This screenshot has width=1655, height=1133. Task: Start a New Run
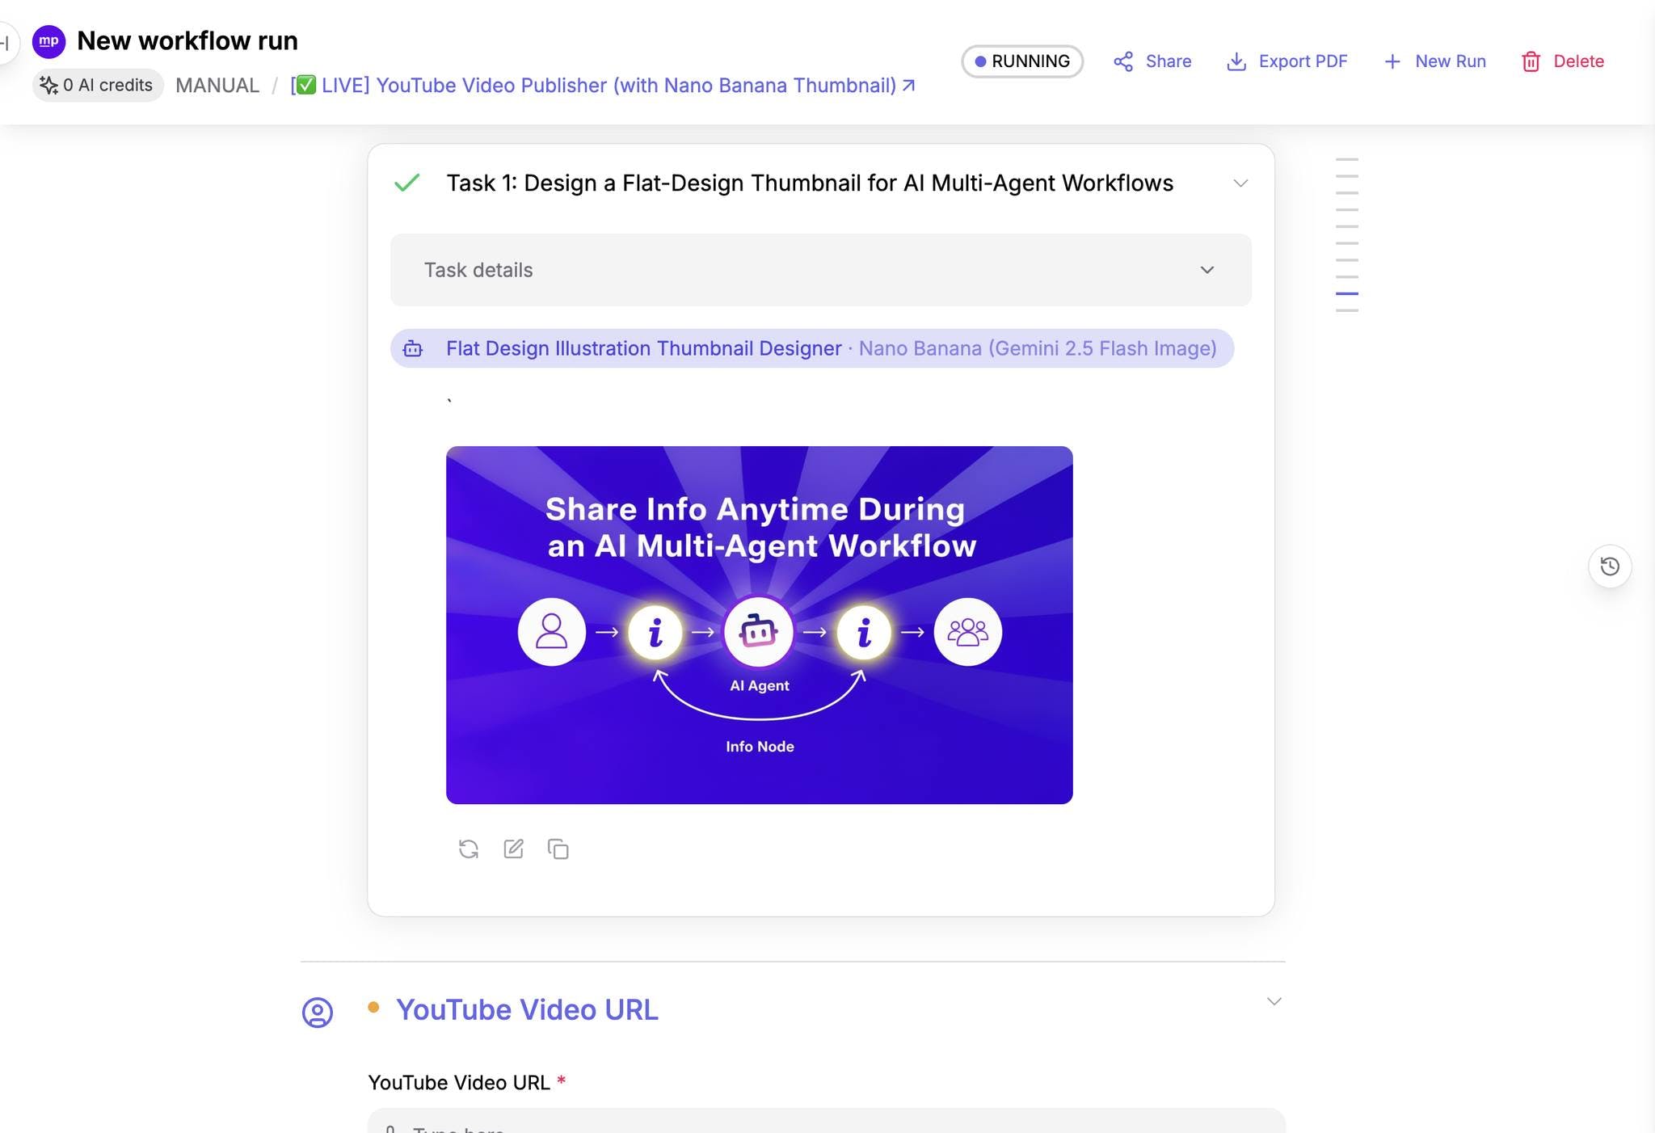pos(1434,61)
